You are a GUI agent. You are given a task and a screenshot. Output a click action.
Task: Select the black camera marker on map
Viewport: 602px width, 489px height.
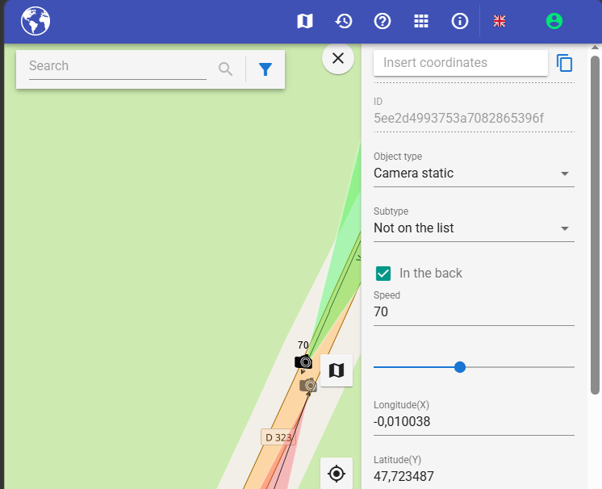(303, 362)
